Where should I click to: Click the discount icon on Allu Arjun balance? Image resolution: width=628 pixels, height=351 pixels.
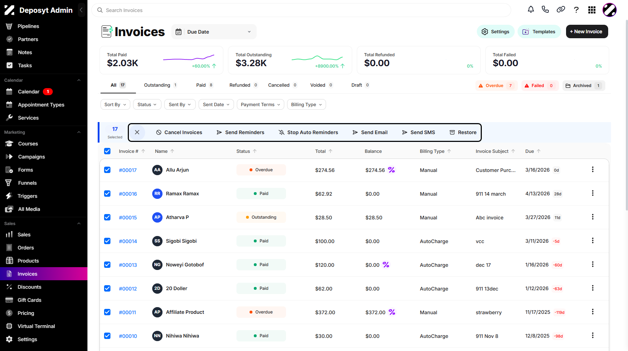pos(391,170)
